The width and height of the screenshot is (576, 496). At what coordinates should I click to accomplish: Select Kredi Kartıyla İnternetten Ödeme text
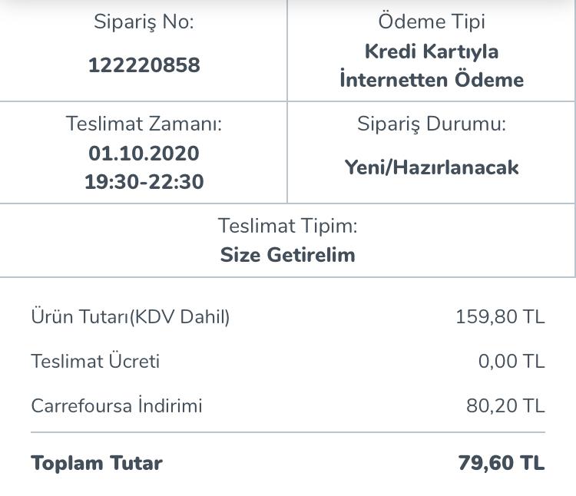[432, 66]
